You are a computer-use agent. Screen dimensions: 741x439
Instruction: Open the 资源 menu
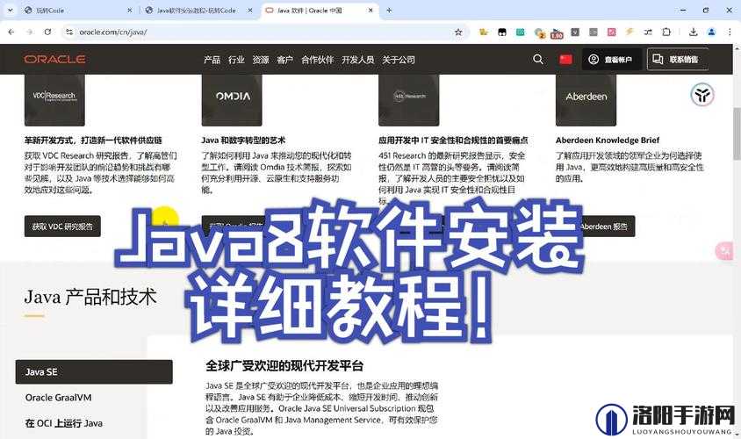point(261,60)
